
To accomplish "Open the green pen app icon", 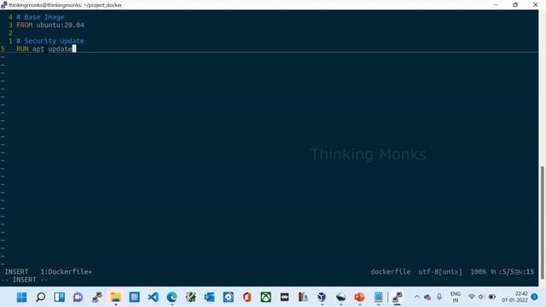I will pos(191,298).
